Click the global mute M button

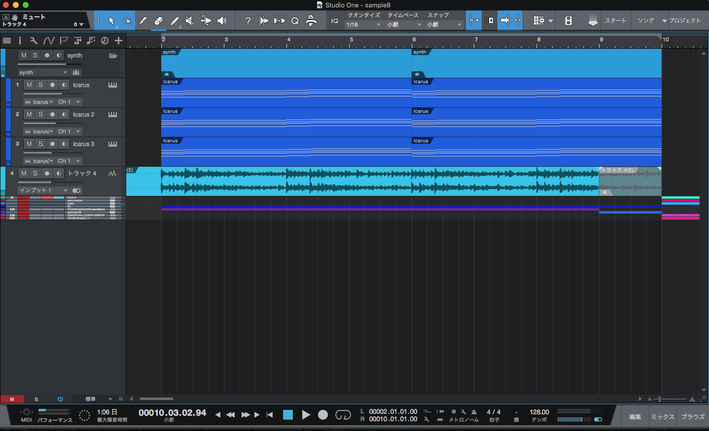(12, 399)
